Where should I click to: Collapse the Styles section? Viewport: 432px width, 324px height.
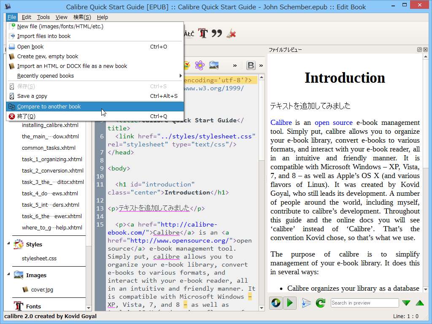[8, 243]
